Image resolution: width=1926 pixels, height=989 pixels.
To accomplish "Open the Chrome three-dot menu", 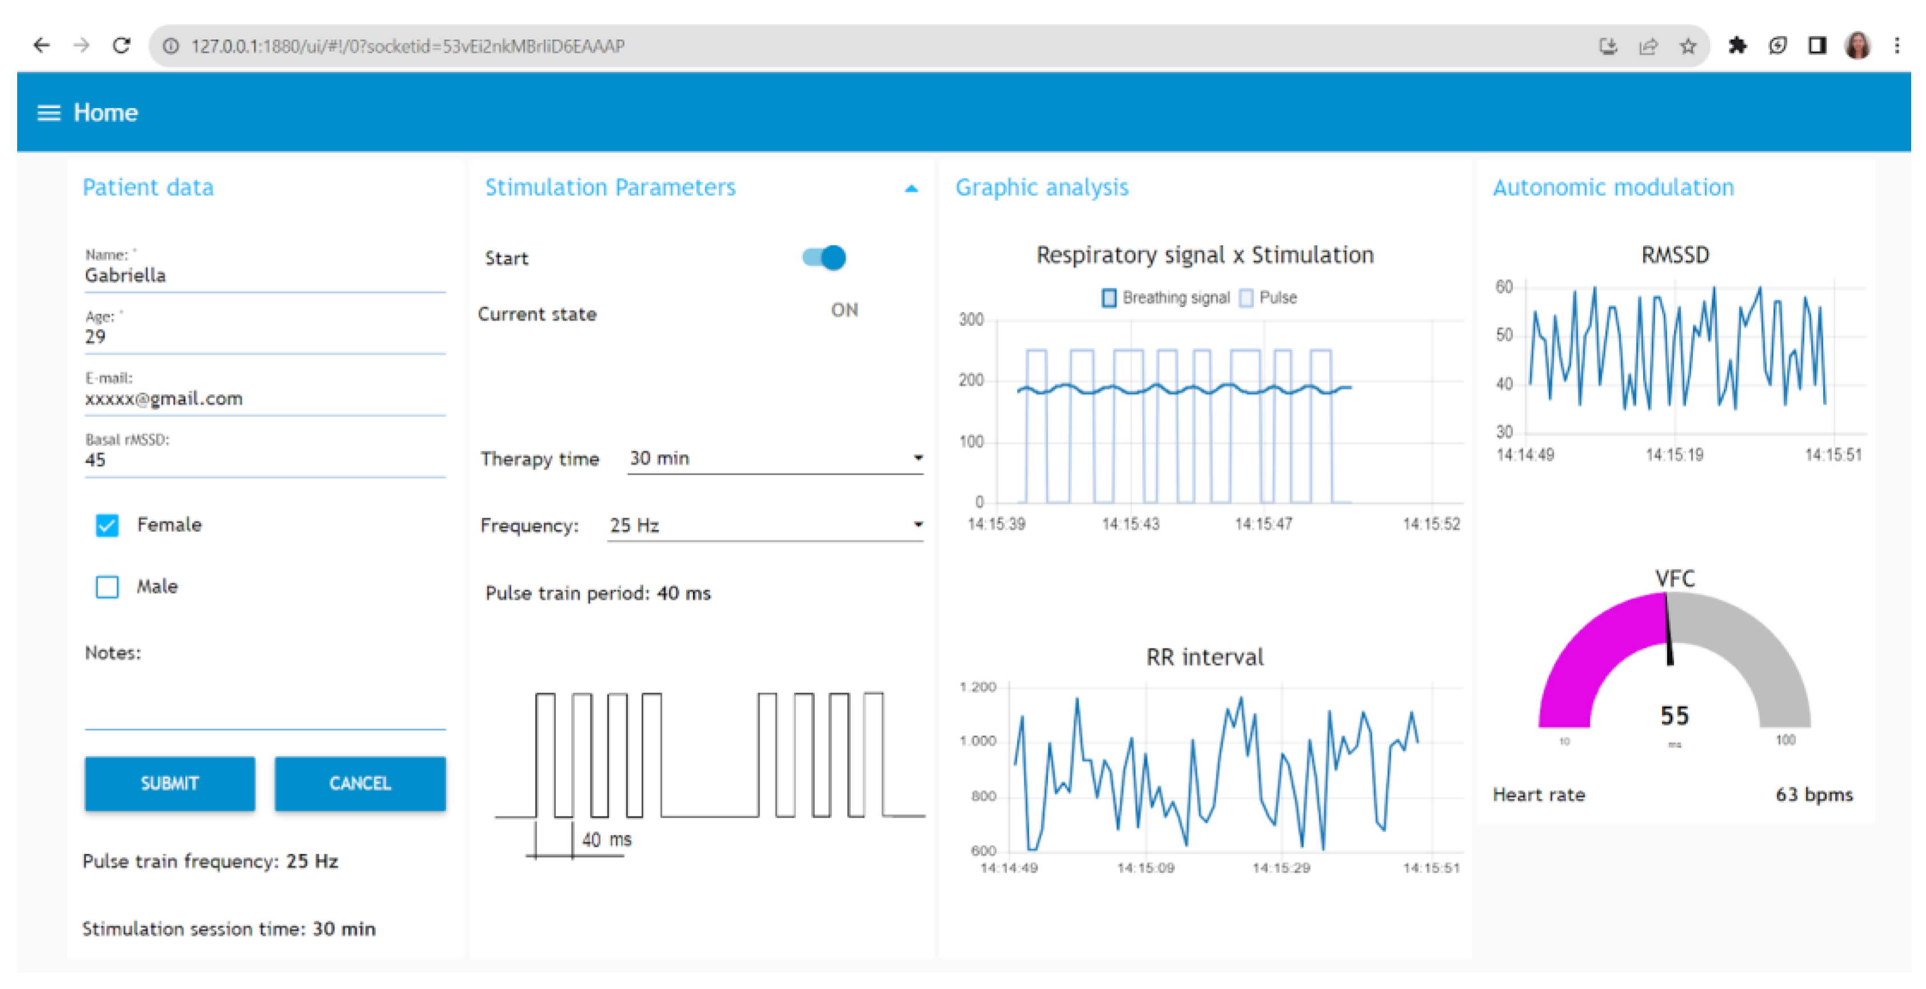I will (1897, 46).
